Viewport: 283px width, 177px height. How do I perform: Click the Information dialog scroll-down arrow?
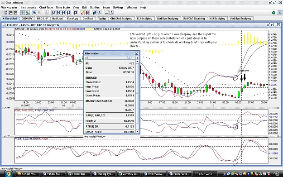pos(137,131)
